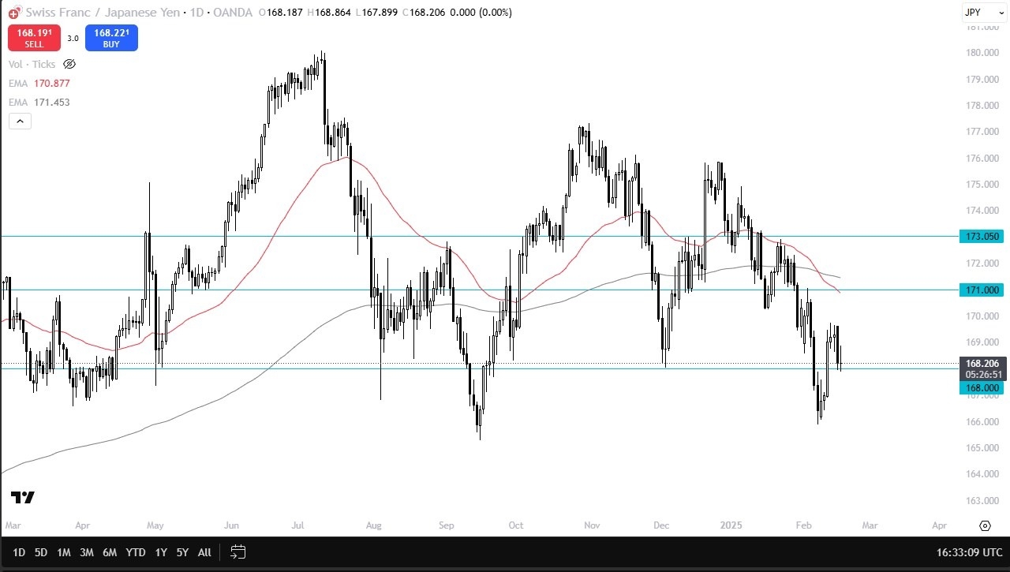The height and width of the screenshot is (572, 1010).
Task: Collapse the indicator legend arrow
Action: (x=20, y=121)
